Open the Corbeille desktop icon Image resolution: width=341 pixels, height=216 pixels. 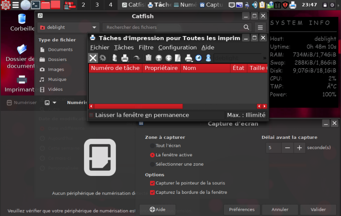(22, 23)
